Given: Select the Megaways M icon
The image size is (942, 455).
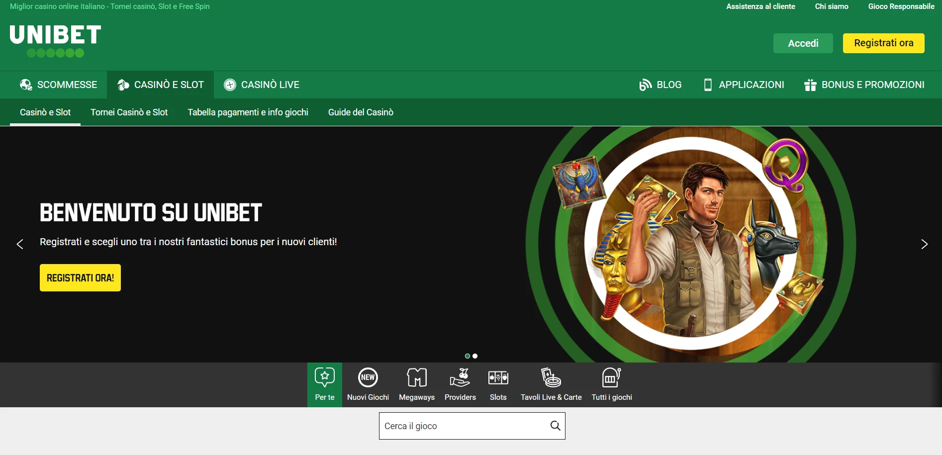Looking at the screenshot, I should [x=417, y=377].
